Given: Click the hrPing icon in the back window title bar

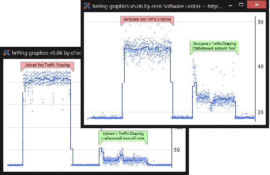Looking at the screenshot, I should pos(7,52).
